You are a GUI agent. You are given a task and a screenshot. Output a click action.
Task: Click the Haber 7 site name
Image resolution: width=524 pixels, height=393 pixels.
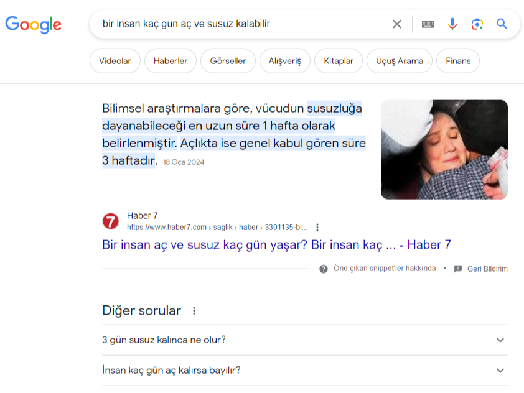click(143, 216)
